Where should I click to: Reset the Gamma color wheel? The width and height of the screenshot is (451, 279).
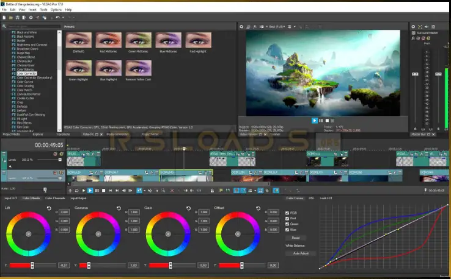[119, 208]
